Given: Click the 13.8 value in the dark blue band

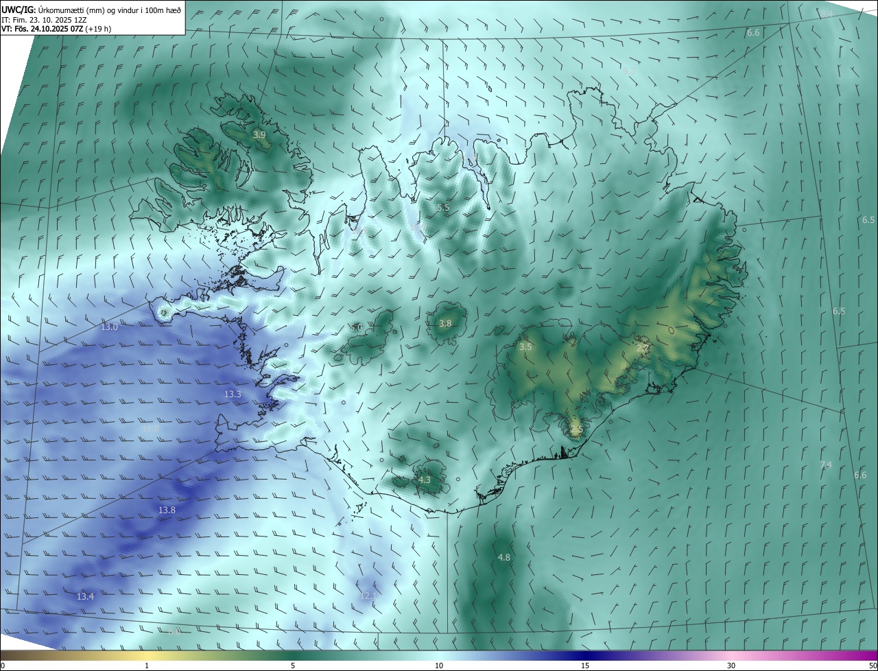Looking at the screenshot, I should point(167,510).
